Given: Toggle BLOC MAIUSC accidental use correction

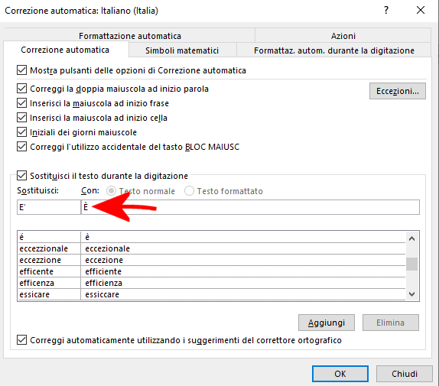Looking at the screenshot, I should pos(22,147).
